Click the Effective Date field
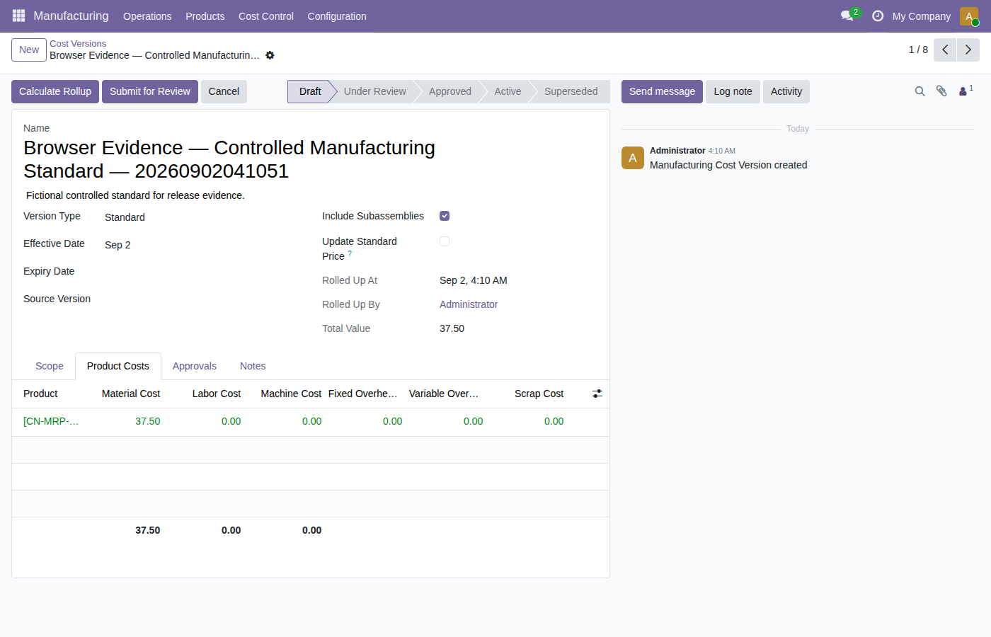The image size is (991, 637). [x=202, y=245]
